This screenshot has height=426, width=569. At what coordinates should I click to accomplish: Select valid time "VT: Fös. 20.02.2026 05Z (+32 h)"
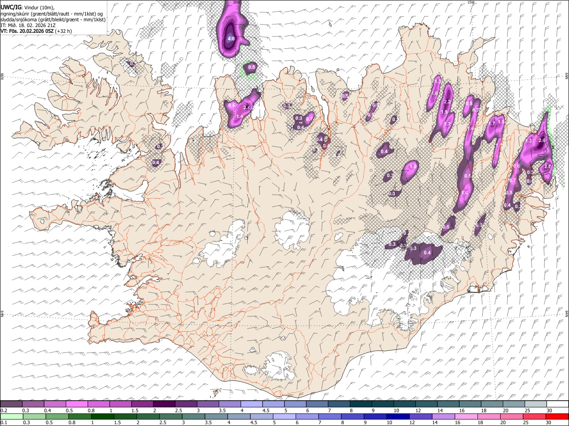(36, 31)
